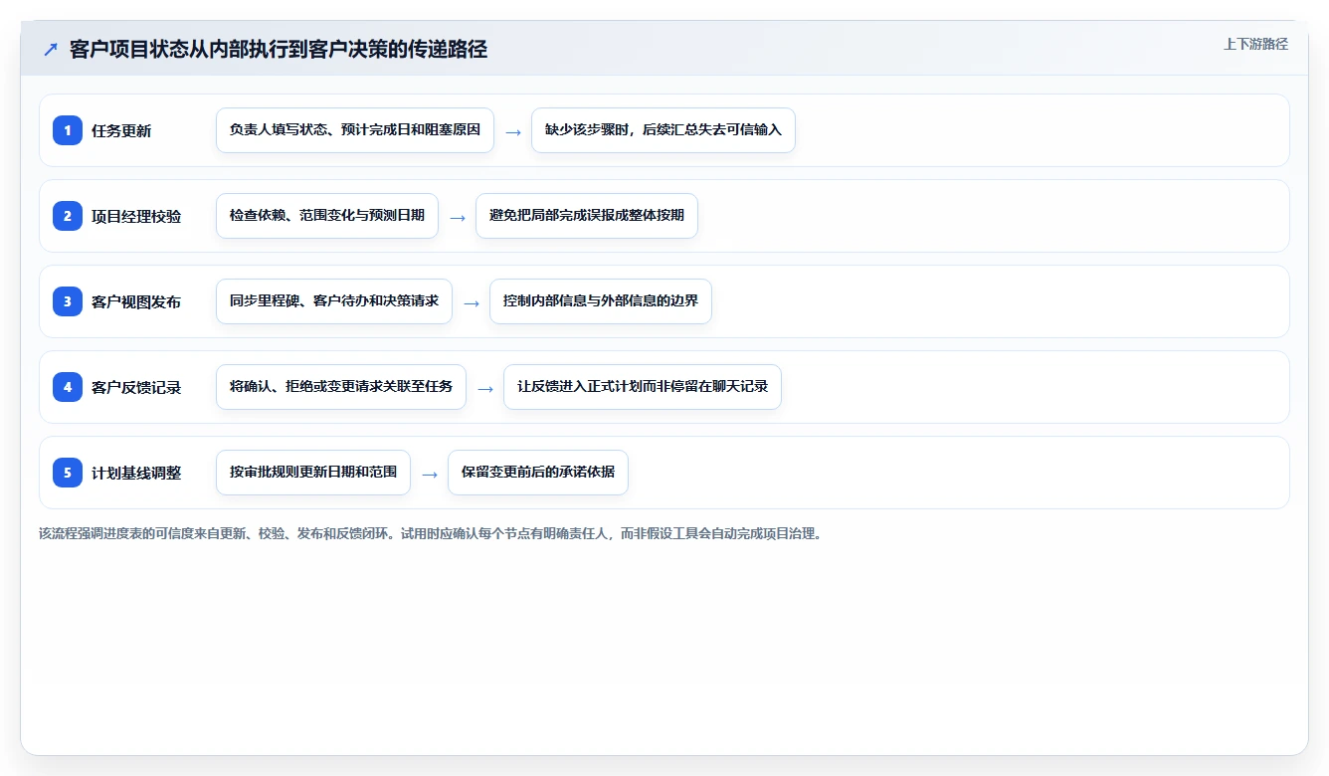Click the footer note starting 该流程强调进度表的可信度
The image size is (1329, 776).
pos(433,533)
